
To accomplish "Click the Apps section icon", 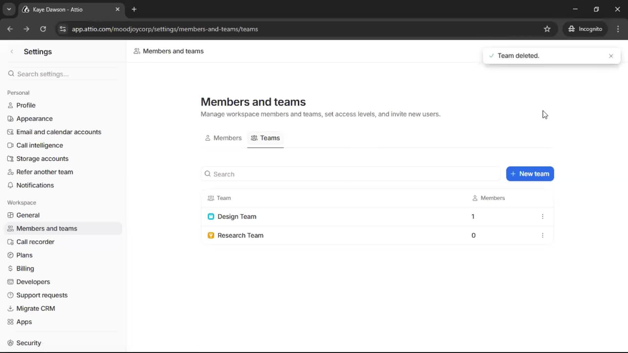I will [x=10, y=322].
